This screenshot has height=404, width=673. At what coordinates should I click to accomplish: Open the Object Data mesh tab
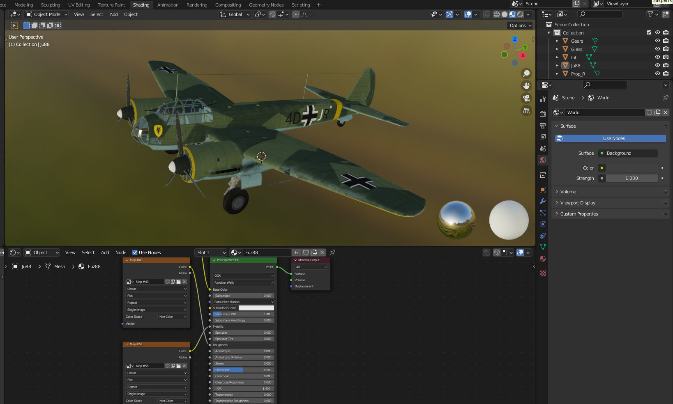[543, 247]
